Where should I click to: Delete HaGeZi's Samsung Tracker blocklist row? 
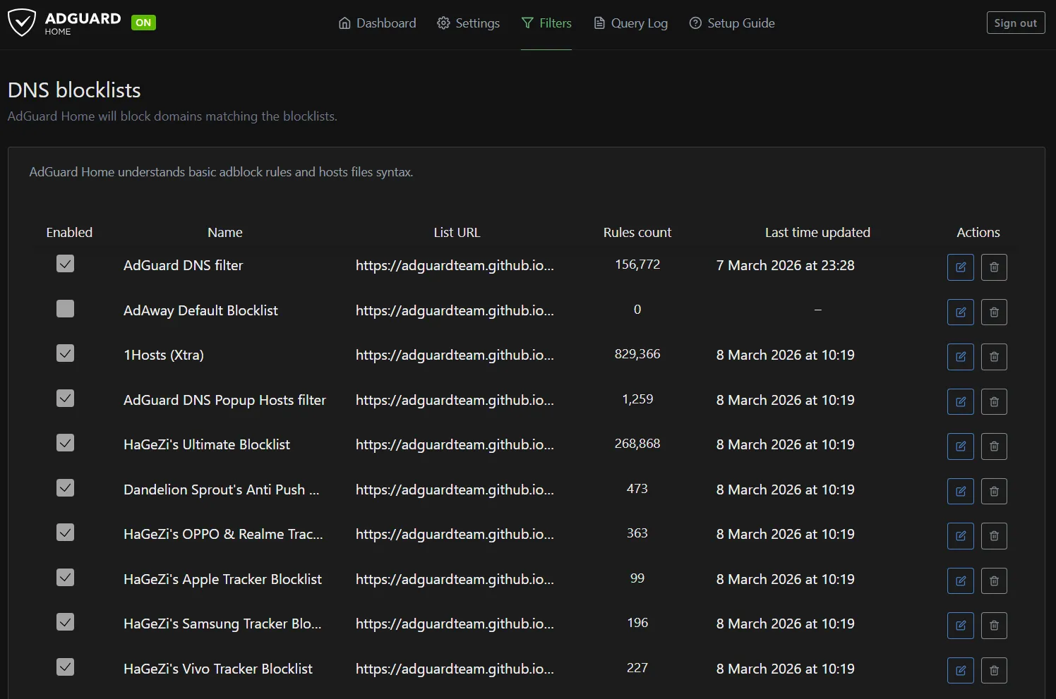pos(993,626)
